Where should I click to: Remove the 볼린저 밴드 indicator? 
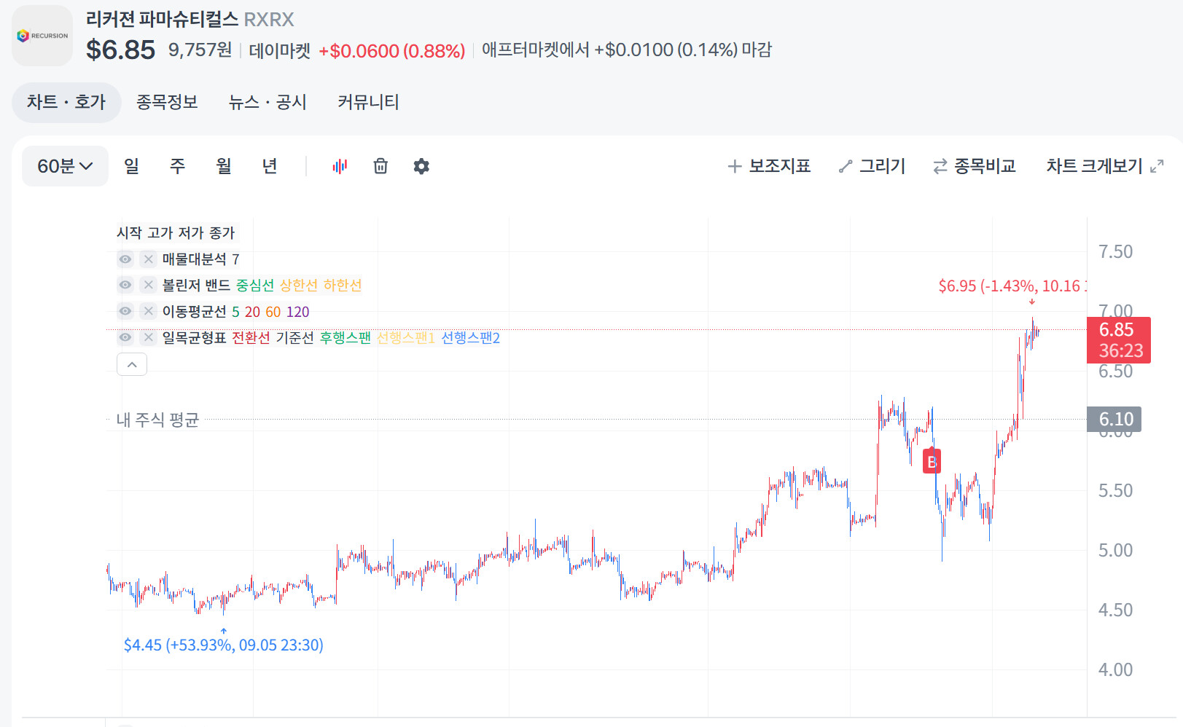[149, 285]
